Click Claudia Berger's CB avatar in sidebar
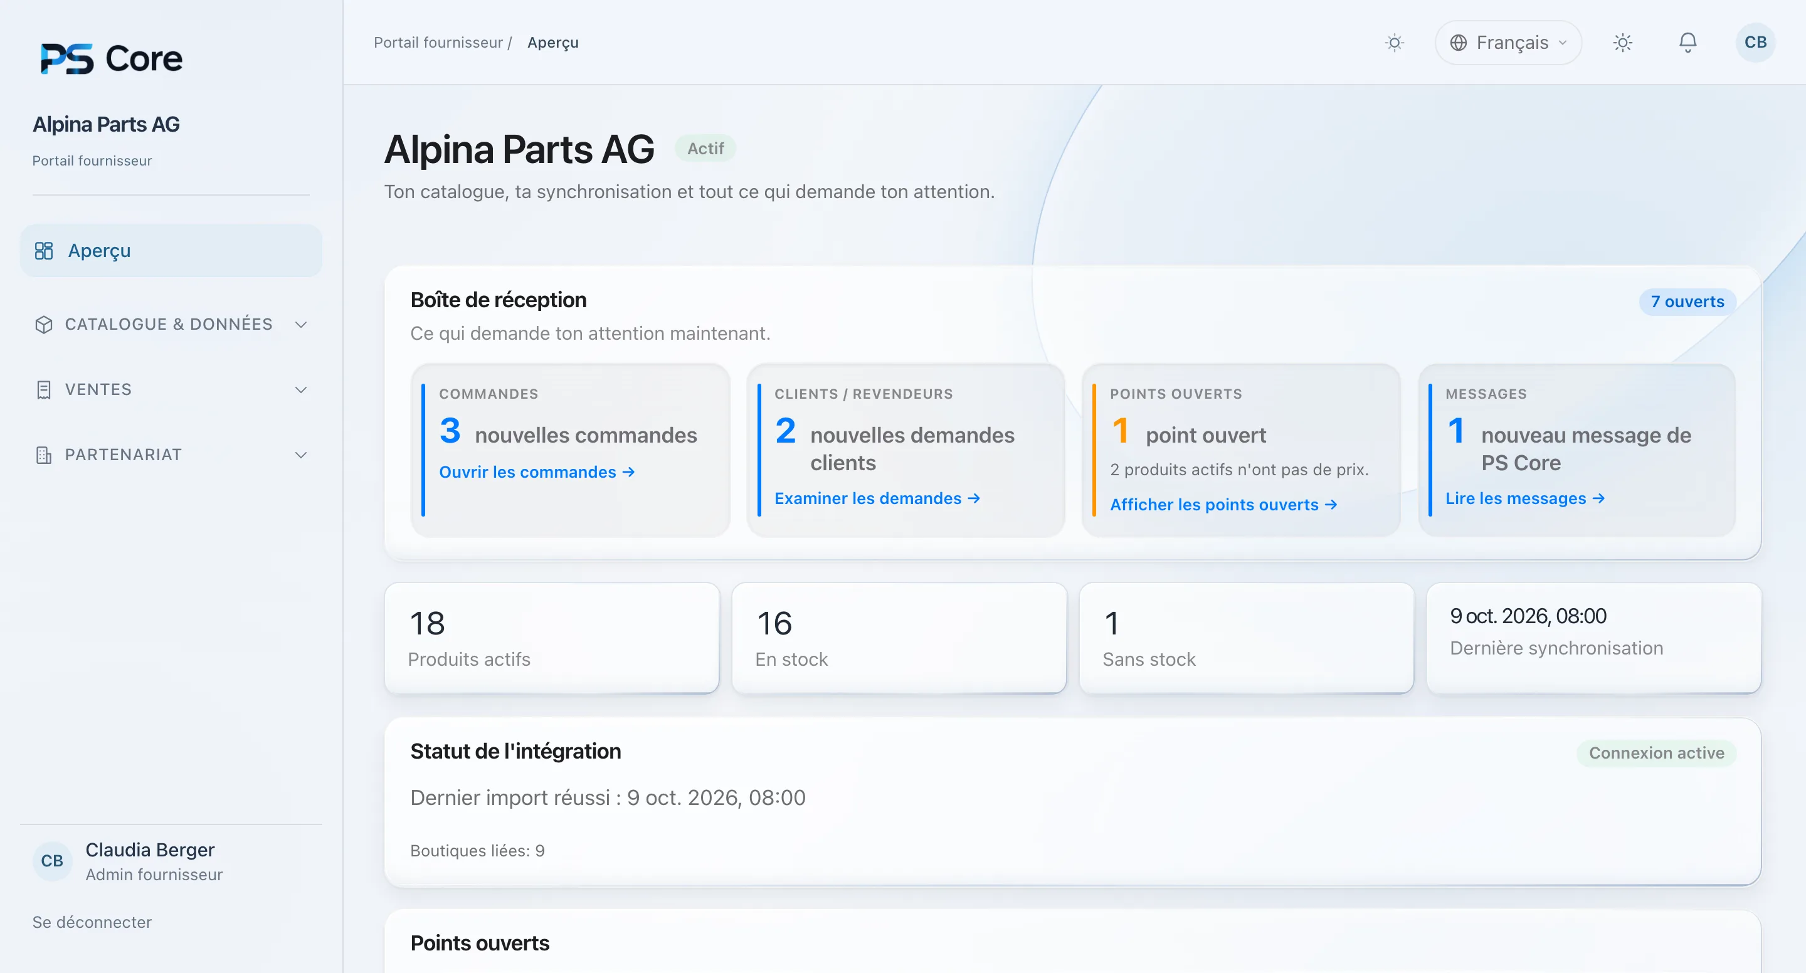Viewport: 1806px width, 973px height. 52,861
